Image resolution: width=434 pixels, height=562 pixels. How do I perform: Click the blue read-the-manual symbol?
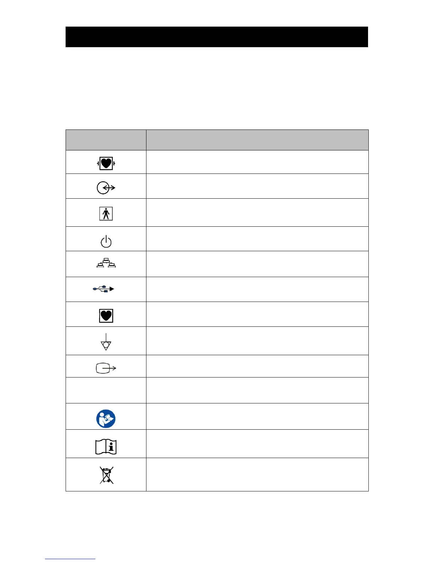coord(106,419)
